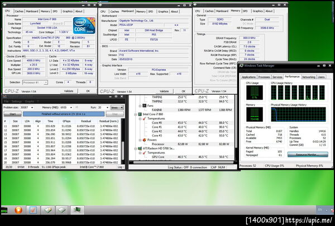
Task: Click the Intel Core i7 logo in CPU-Z
Action: coord(84,26)
